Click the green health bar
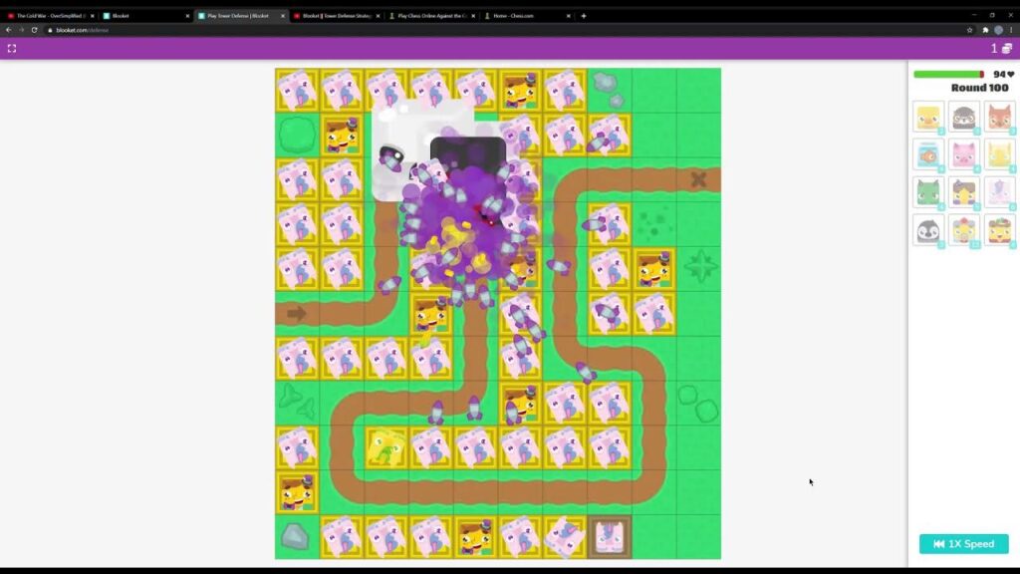The image size is (1020, 574). coord(948,74)
